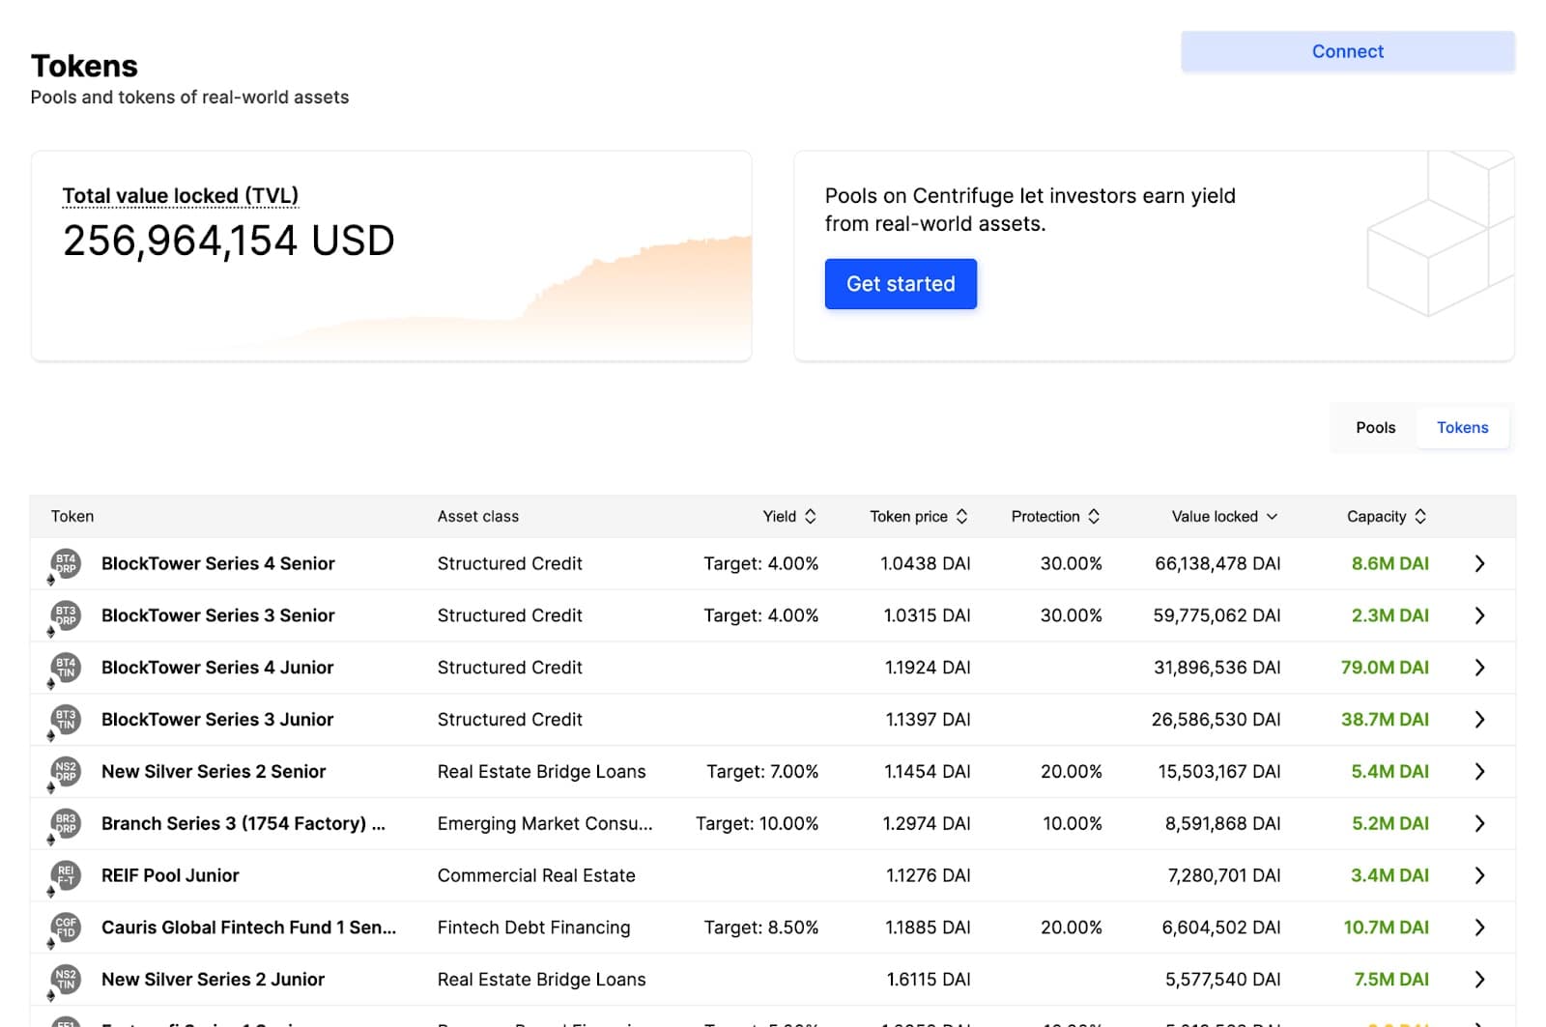1546x1027 pixels.
Task: Open BlockTower Series 4 Senior token
Action: 217,563
